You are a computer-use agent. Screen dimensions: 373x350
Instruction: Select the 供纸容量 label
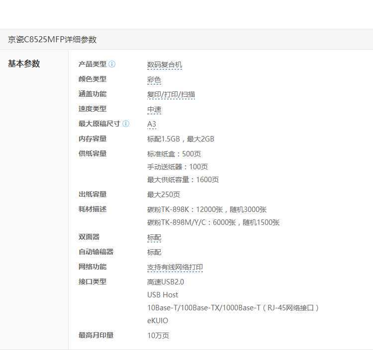point(93,153)
